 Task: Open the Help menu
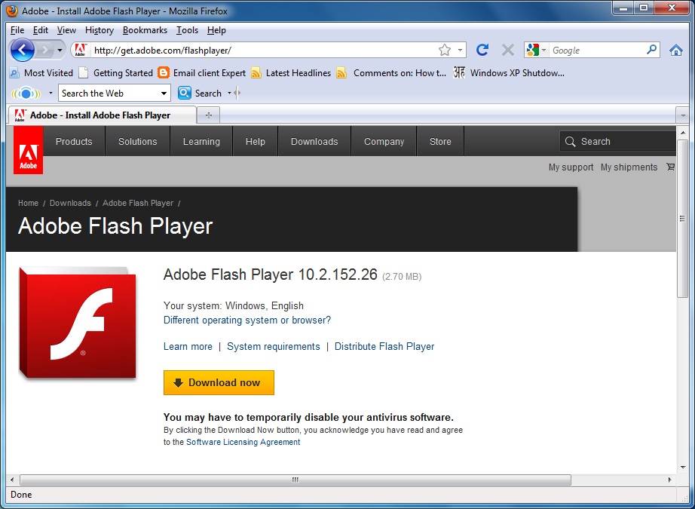(216, 30)
